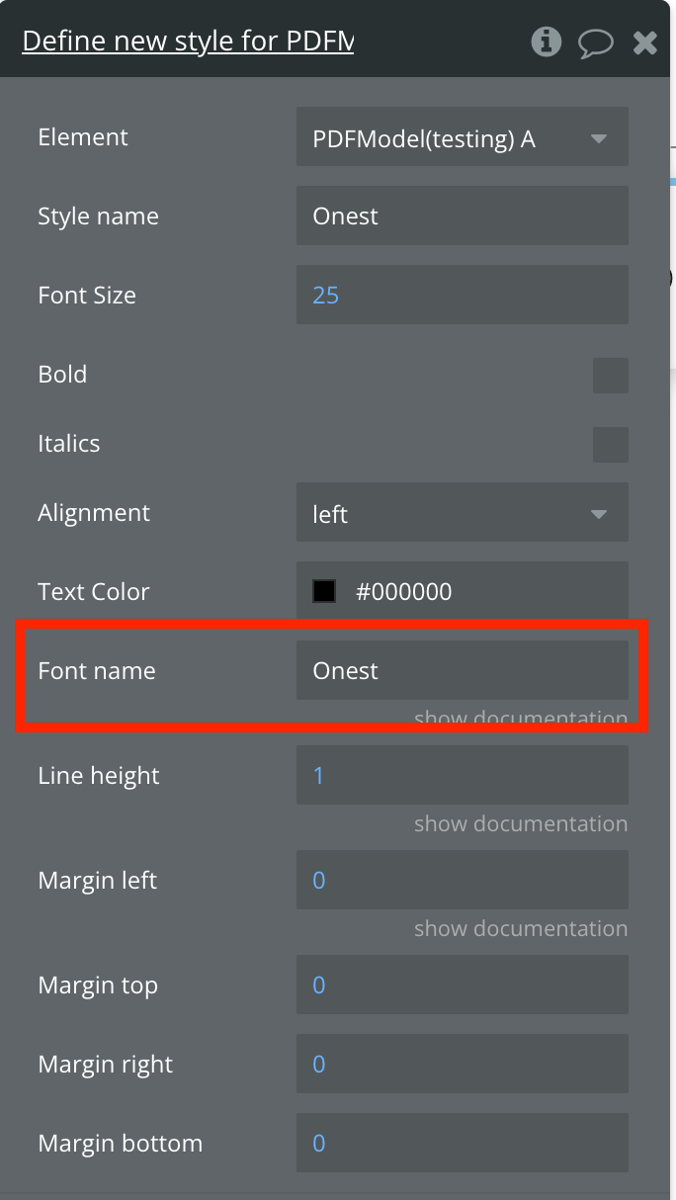676x1200 pixels.
Task: Close the style definition panel
Action: point(644,43)
